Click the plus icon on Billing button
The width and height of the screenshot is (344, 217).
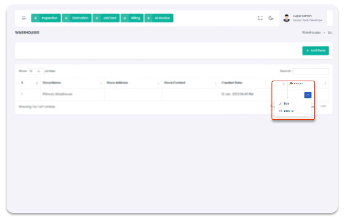point(125,18)
